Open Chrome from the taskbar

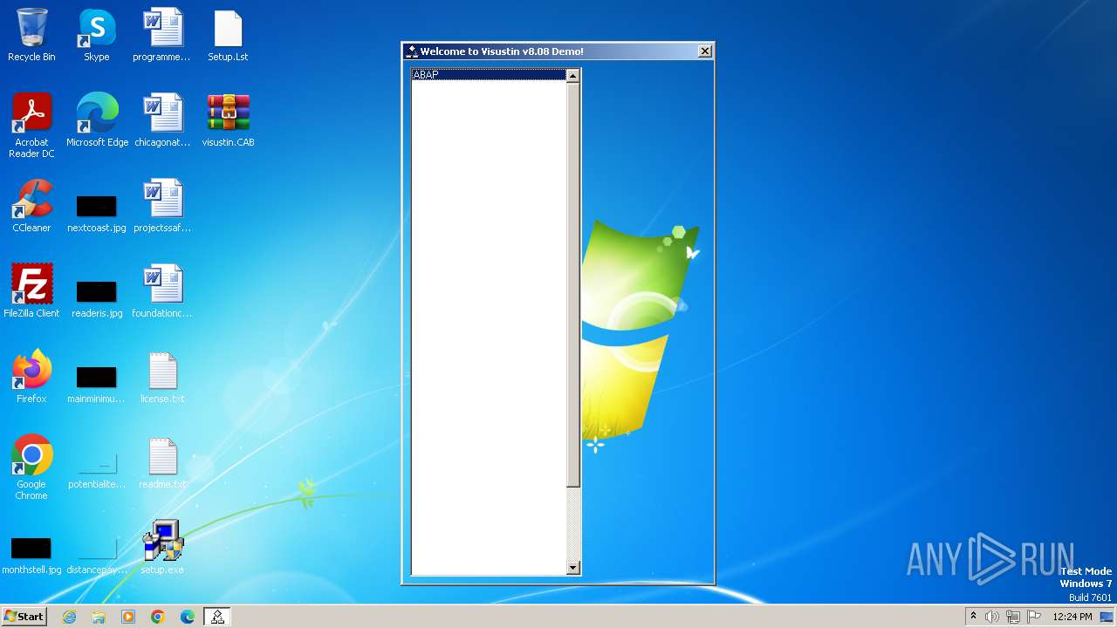click(158, 617)
